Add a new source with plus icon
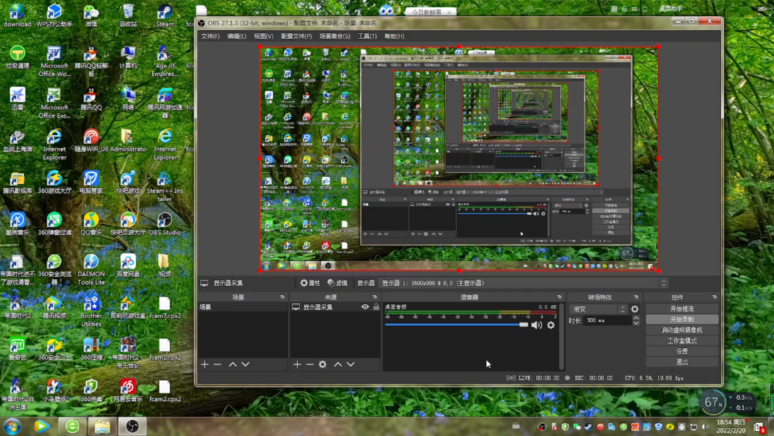 (297, 365)
